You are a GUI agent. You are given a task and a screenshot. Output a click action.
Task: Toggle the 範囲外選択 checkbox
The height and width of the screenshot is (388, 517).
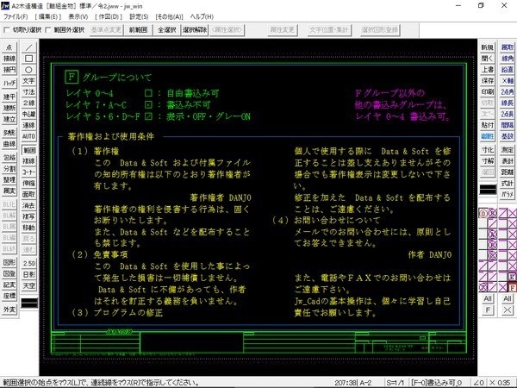(x=65, y=29)
